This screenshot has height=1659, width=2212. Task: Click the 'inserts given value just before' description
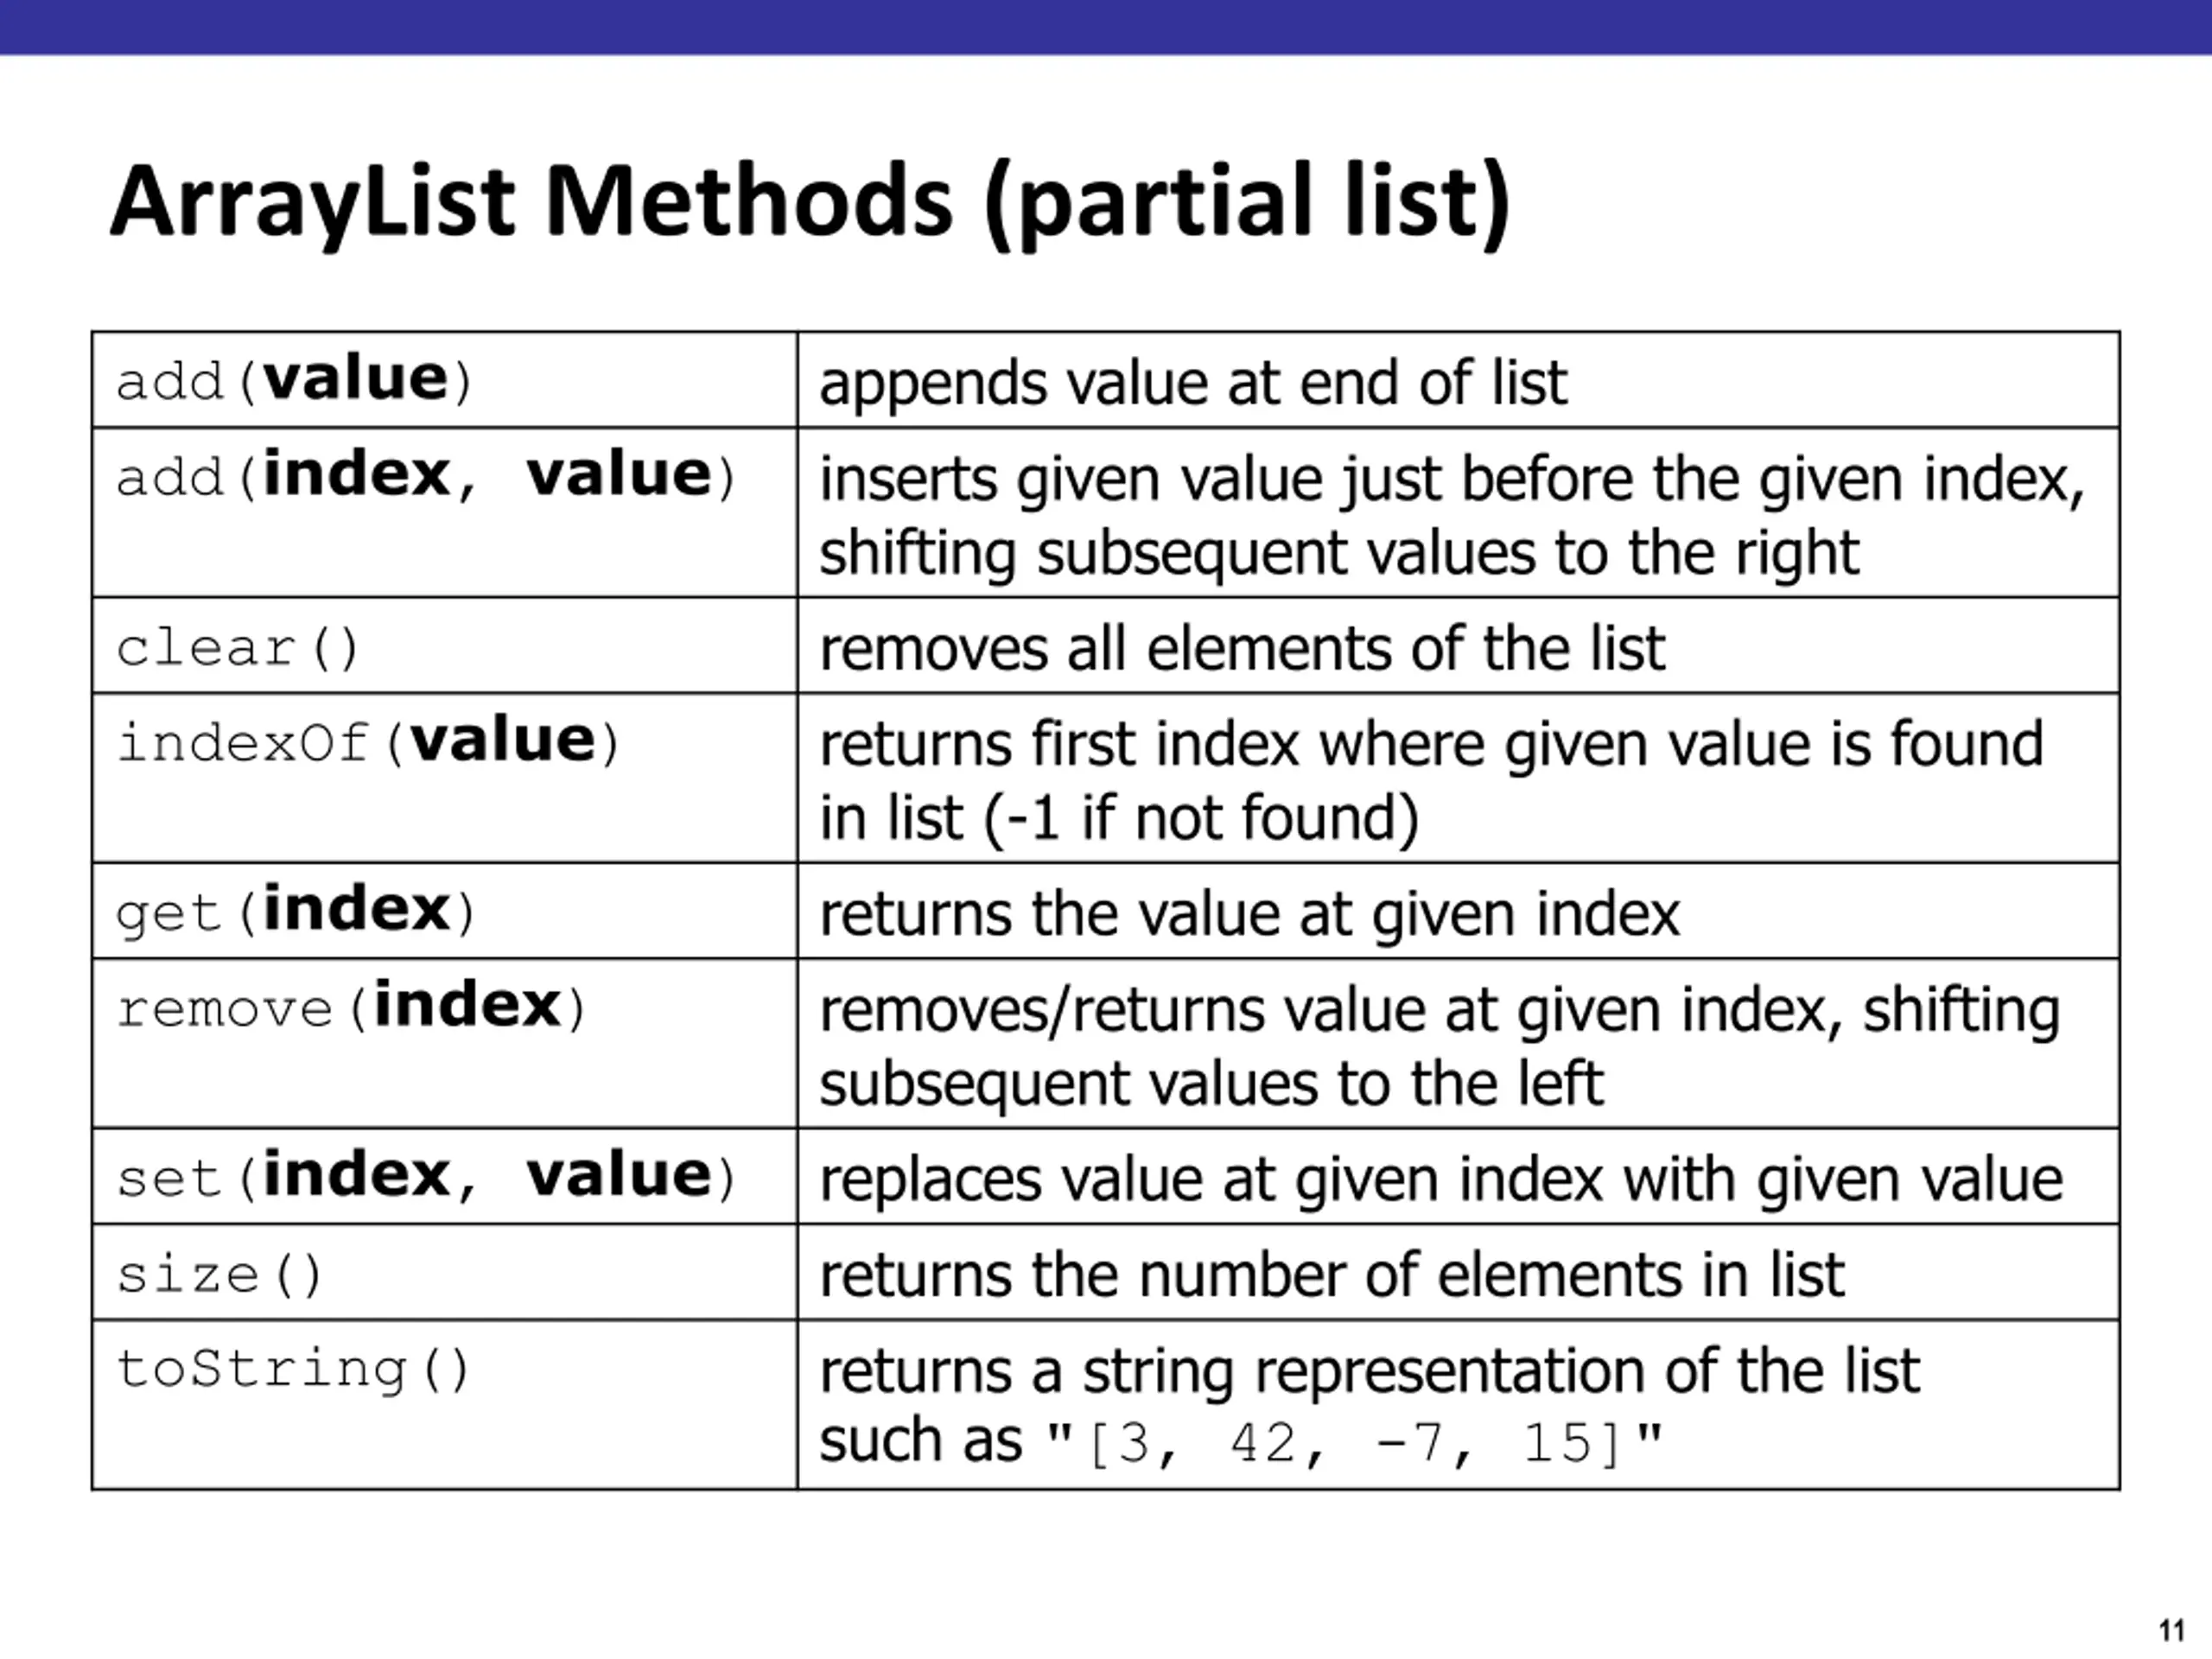click(1450, 514)
